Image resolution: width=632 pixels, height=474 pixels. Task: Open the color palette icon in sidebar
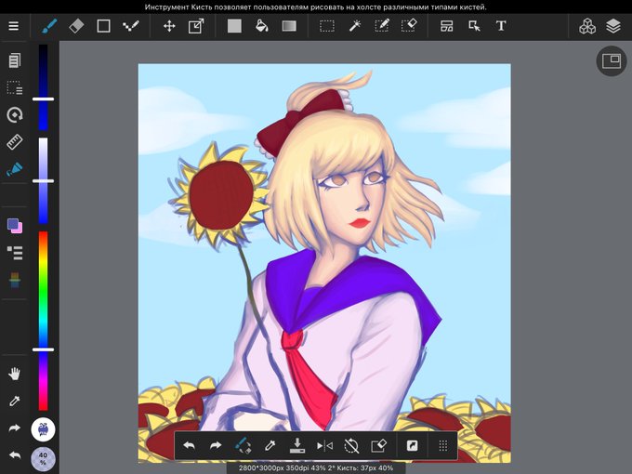(x=15, y=280)
